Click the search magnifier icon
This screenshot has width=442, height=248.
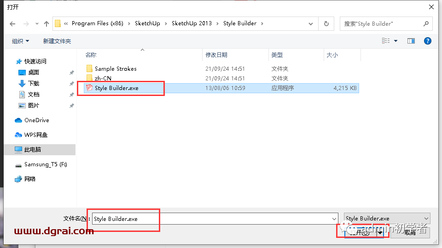[426, 24]
